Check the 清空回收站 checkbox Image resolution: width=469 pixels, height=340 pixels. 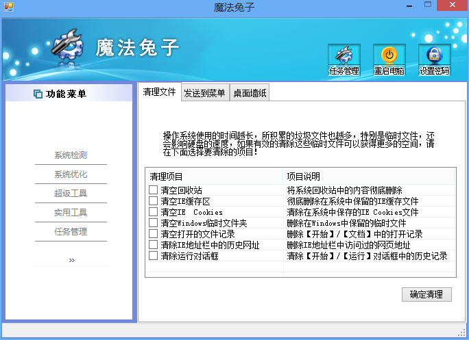[x=153, y=190]
